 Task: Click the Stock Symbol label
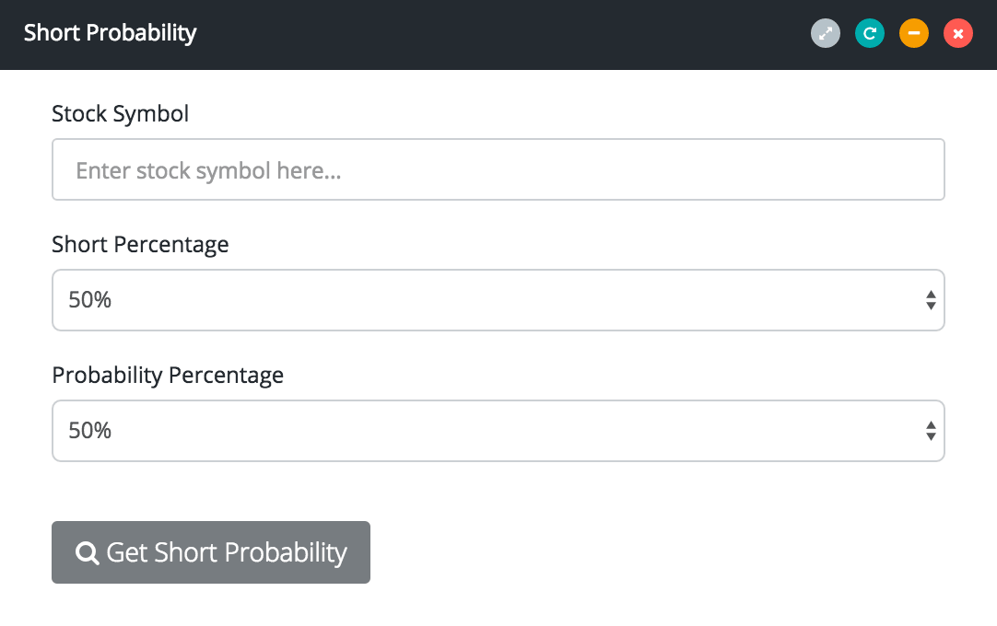[120, 114]
